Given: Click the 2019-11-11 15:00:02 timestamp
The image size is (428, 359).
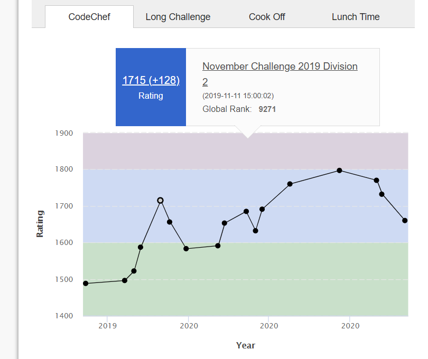Looking at the screenshot, I should (x=238, y=96).
